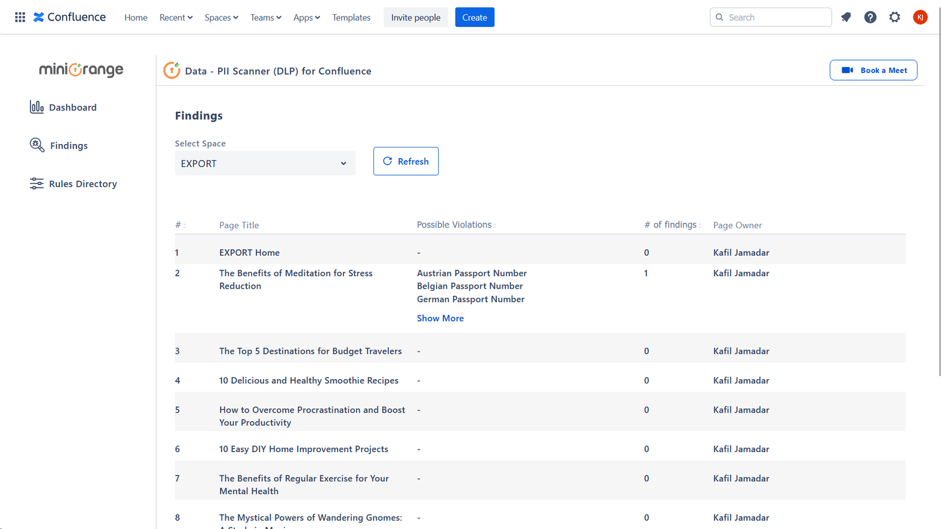
Task: Click the Confluence logo
Action: pos(69,17)
